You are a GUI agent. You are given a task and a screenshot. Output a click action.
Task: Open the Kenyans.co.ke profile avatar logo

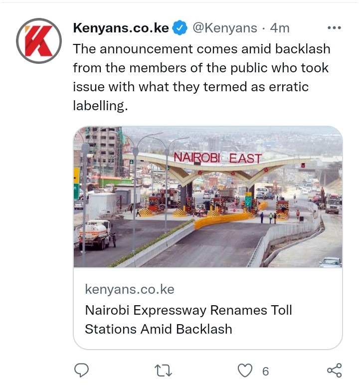pos(39,41)
